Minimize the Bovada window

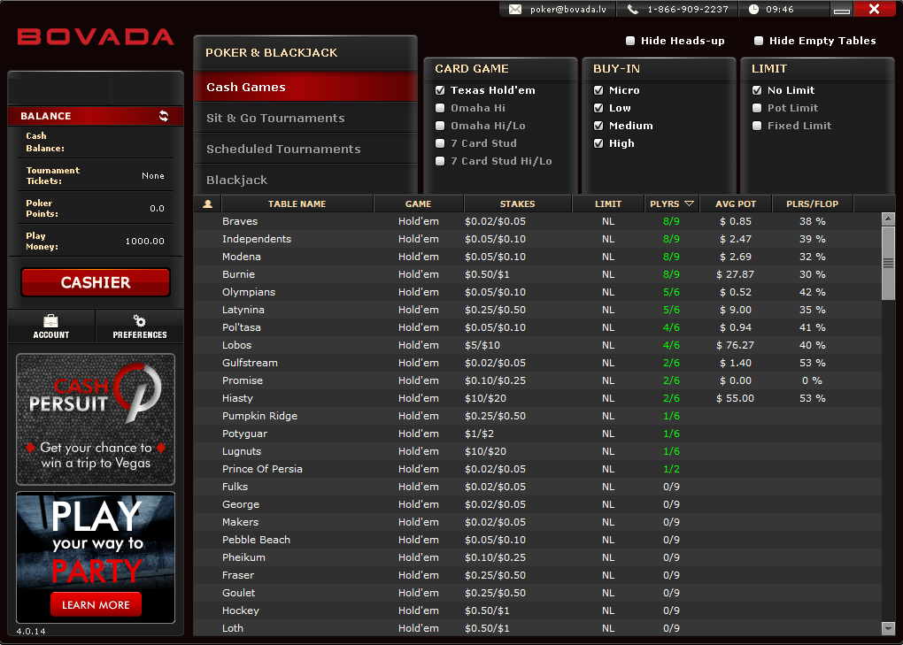point(841,9)
